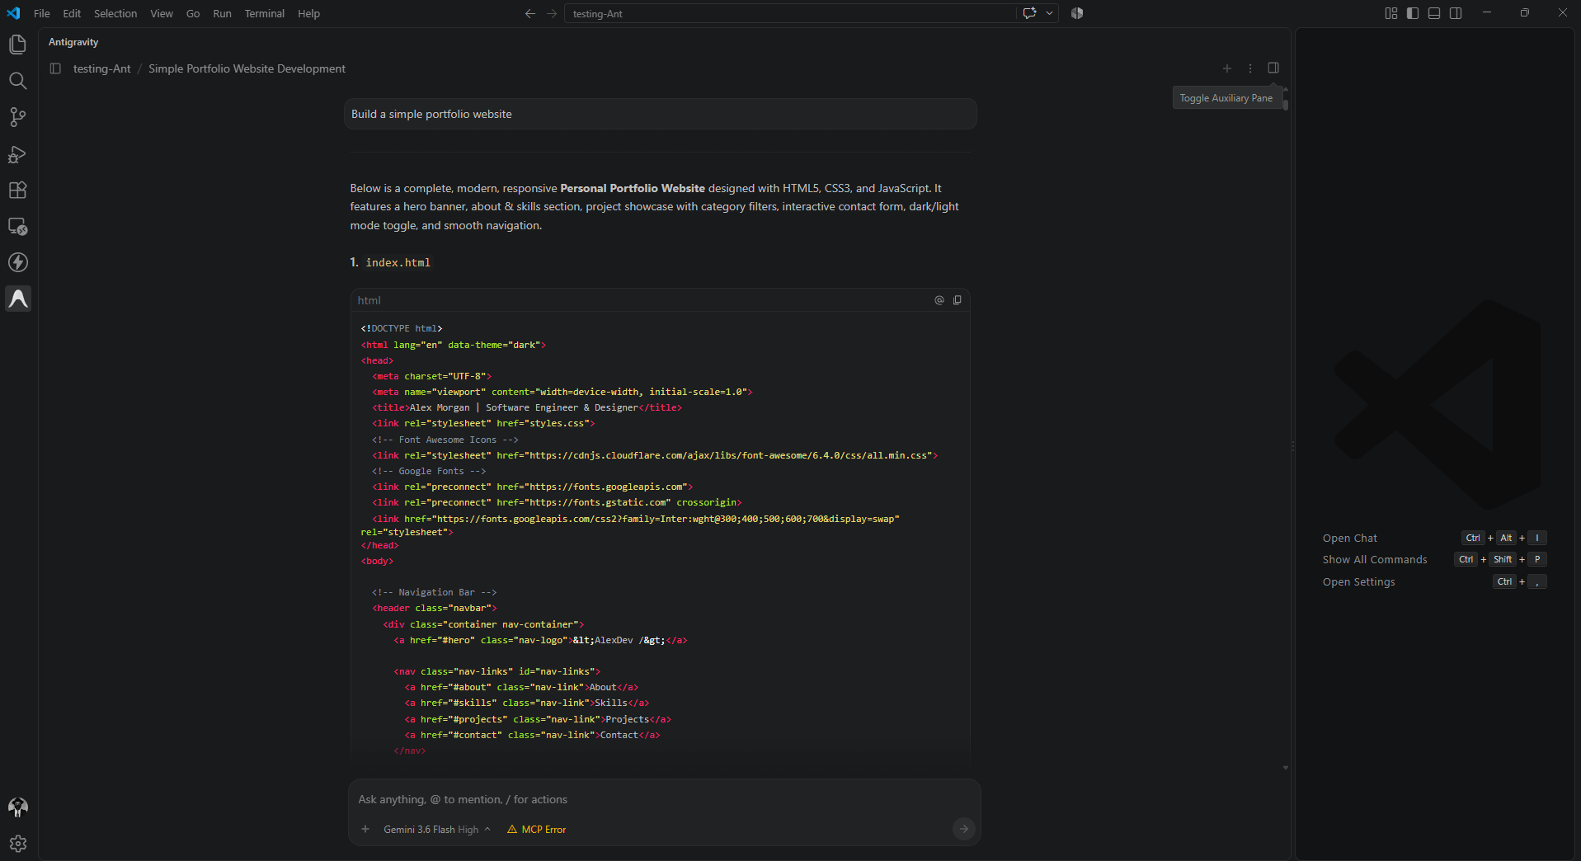1581x861 pixels.
Task: Click the code line with <title>Alex Morgan
Action: 526,407
